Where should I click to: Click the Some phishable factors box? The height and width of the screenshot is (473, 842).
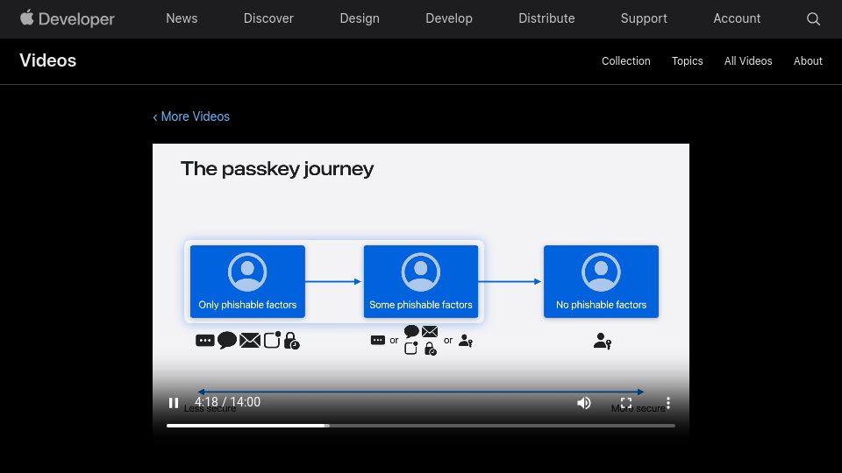coord(421,281)
